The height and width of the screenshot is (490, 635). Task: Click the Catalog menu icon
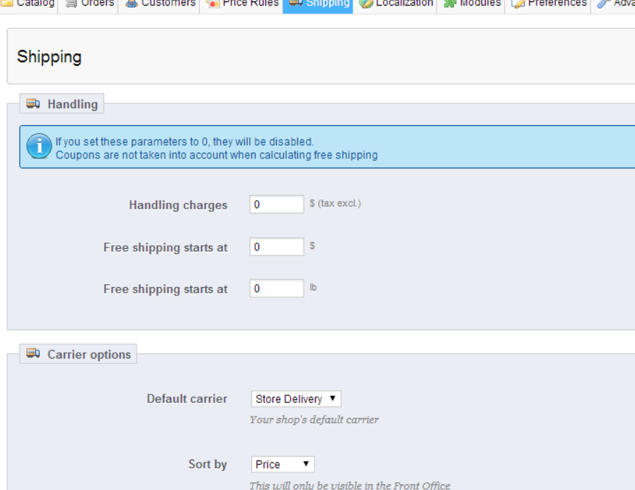tap(8, 3)
